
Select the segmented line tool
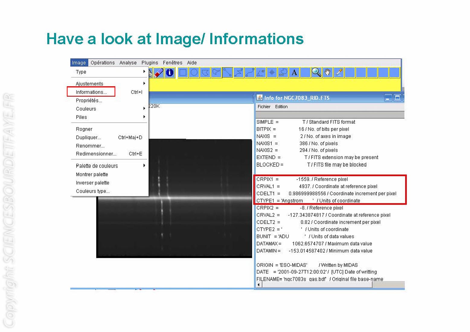[x=239, y=73]
